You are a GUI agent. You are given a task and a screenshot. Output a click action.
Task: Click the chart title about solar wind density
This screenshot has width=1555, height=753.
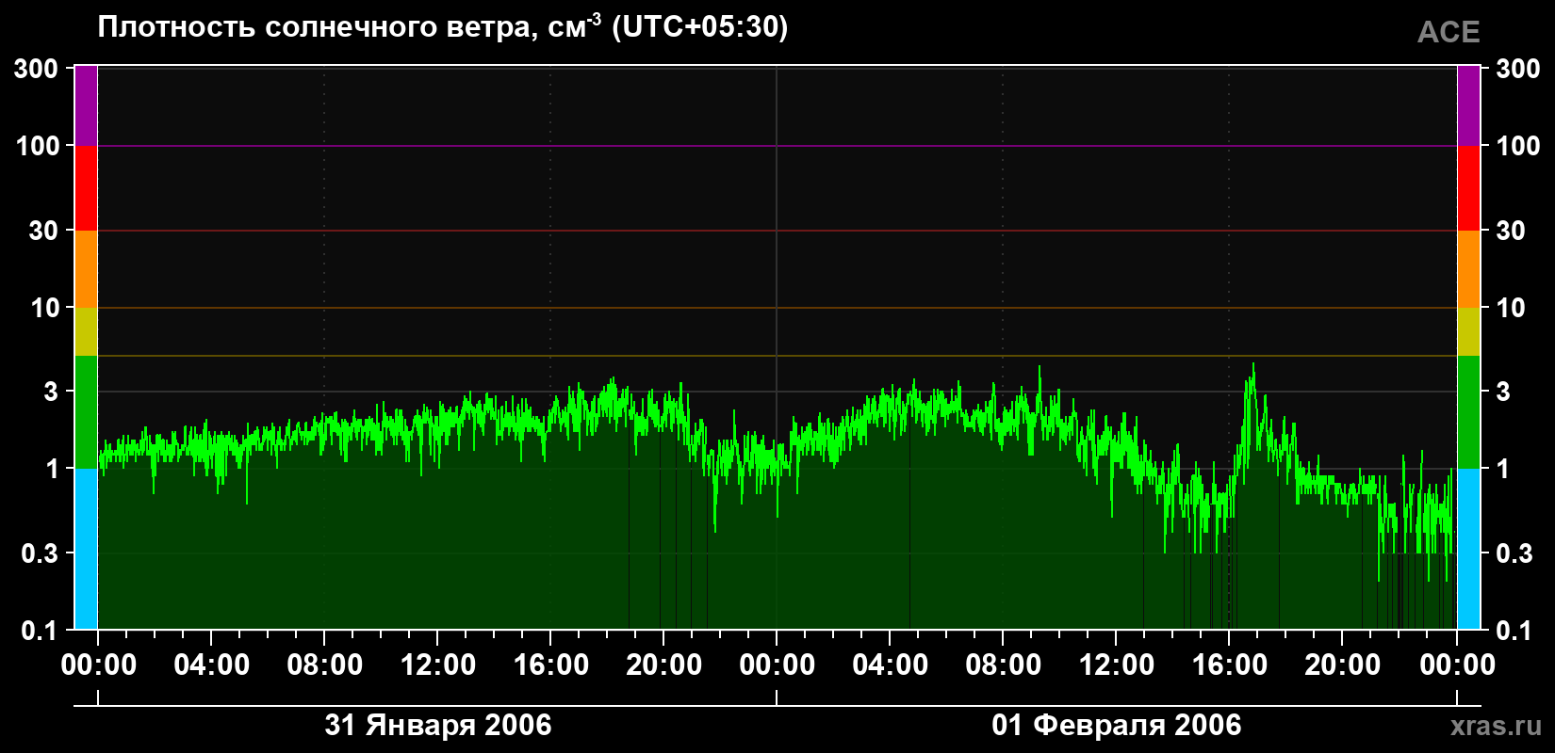tap(442, 26)
